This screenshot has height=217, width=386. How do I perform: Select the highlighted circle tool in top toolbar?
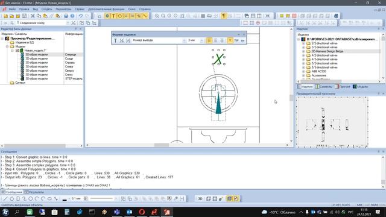tap(120, 16)
